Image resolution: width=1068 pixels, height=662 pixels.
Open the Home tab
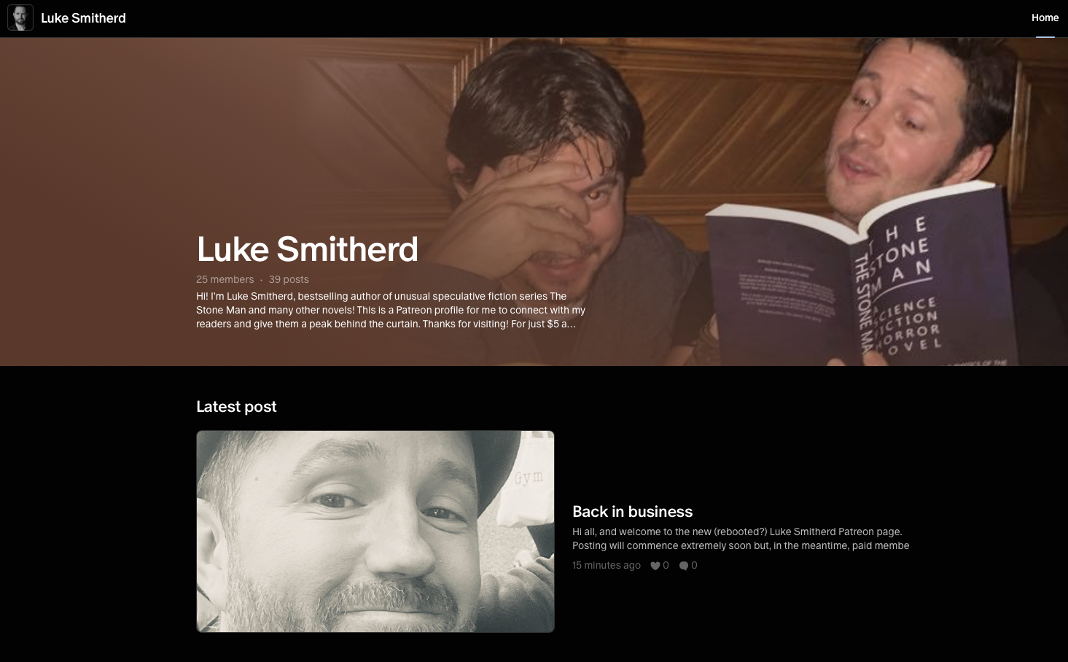pyautogui.click(x=1045, y=17)
